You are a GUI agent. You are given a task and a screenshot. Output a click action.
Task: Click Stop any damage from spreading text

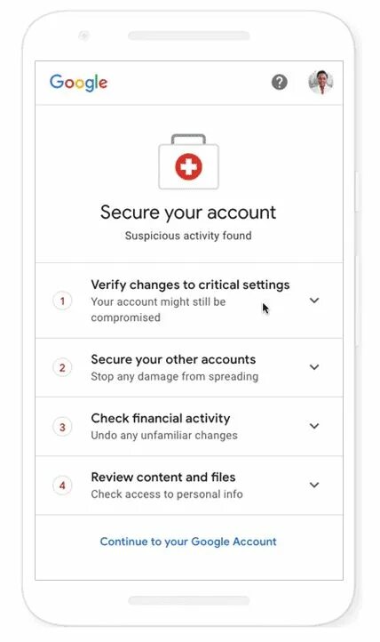tap(175, 377)
